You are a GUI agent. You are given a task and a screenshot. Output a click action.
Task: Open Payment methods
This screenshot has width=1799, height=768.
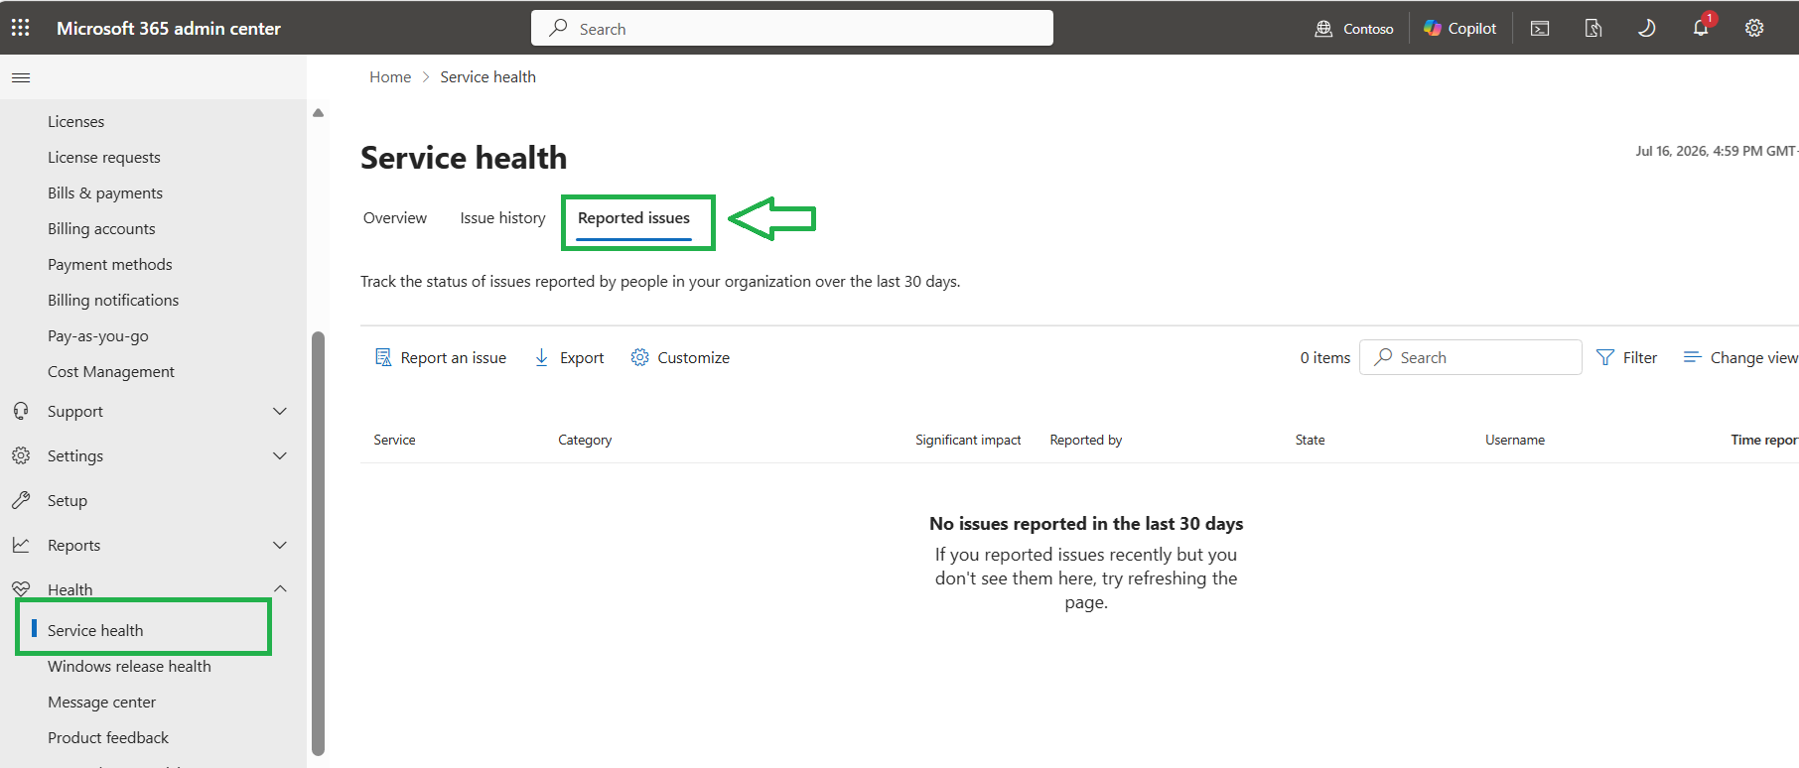click(x=109, y=264)
